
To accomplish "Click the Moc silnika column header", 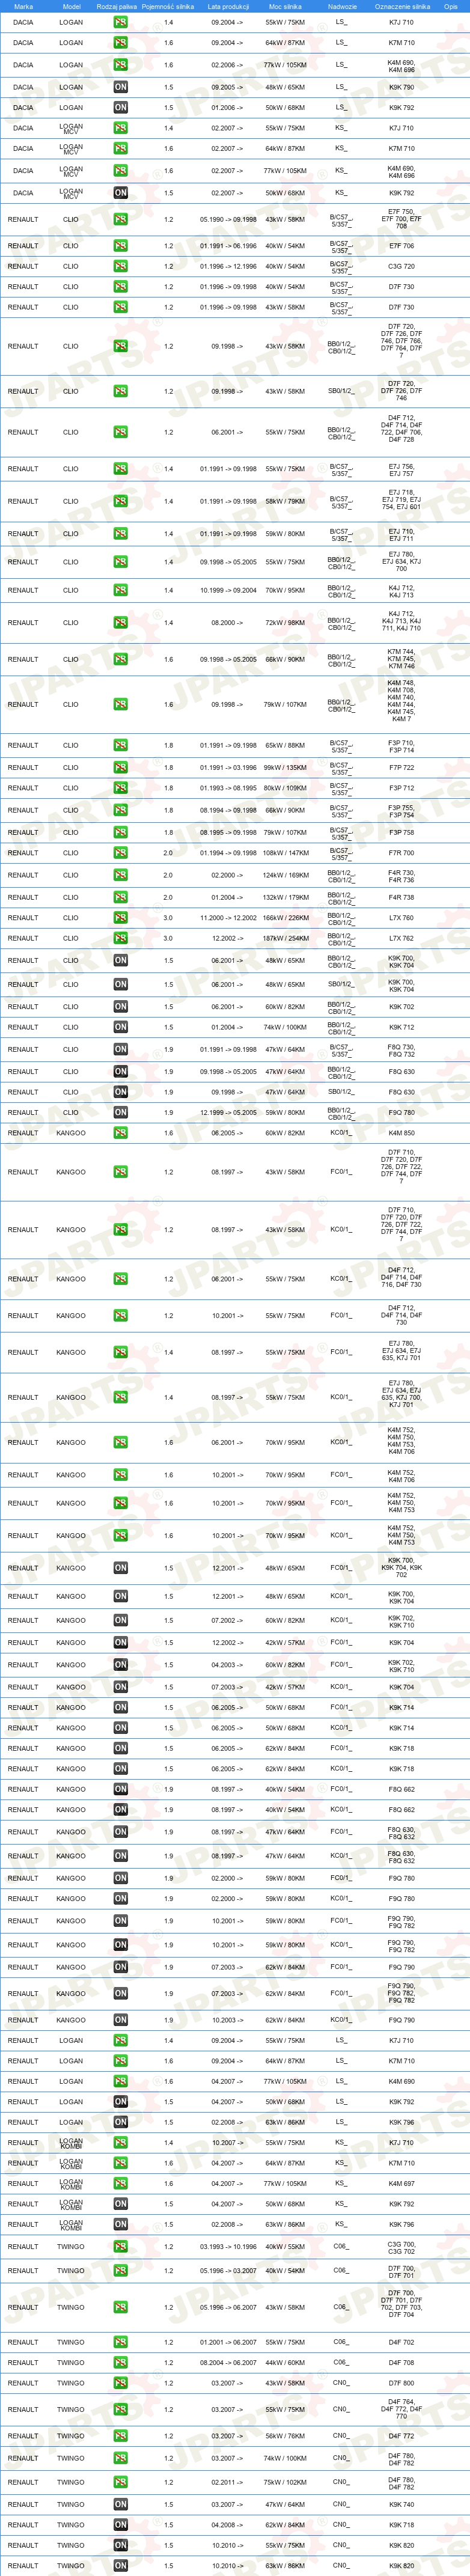I will 285,6.
